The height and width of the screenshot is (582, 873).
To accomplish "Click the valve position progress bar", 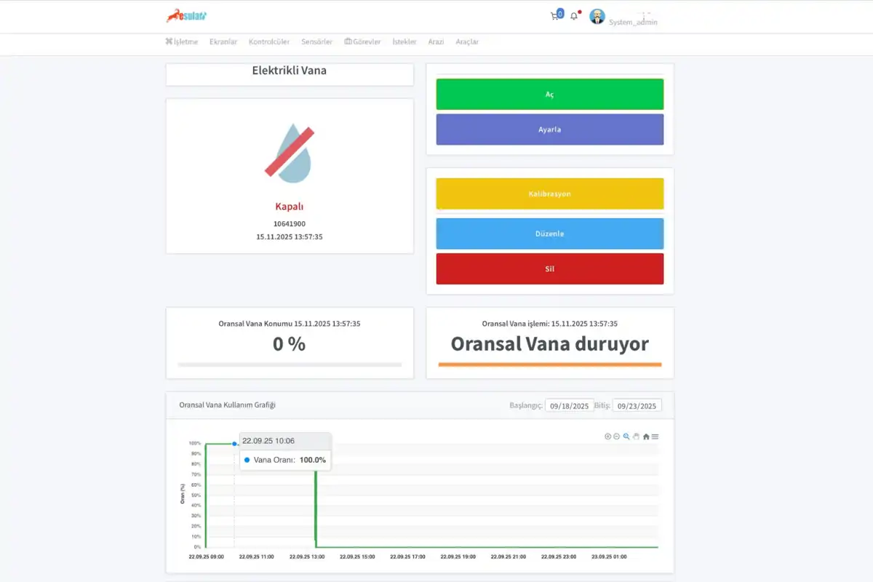I will (290, 364).
